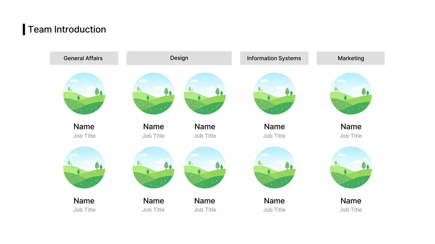
Task: Click first-row left avatar under Design
Action: pos(154,94)
